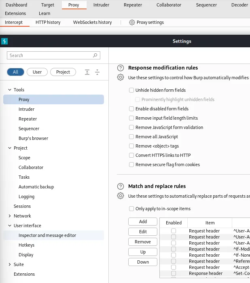Enable the ^Set-Co response header rule
Screen dimensions: 250x283
pyautogui.click(x=174, y=273)
